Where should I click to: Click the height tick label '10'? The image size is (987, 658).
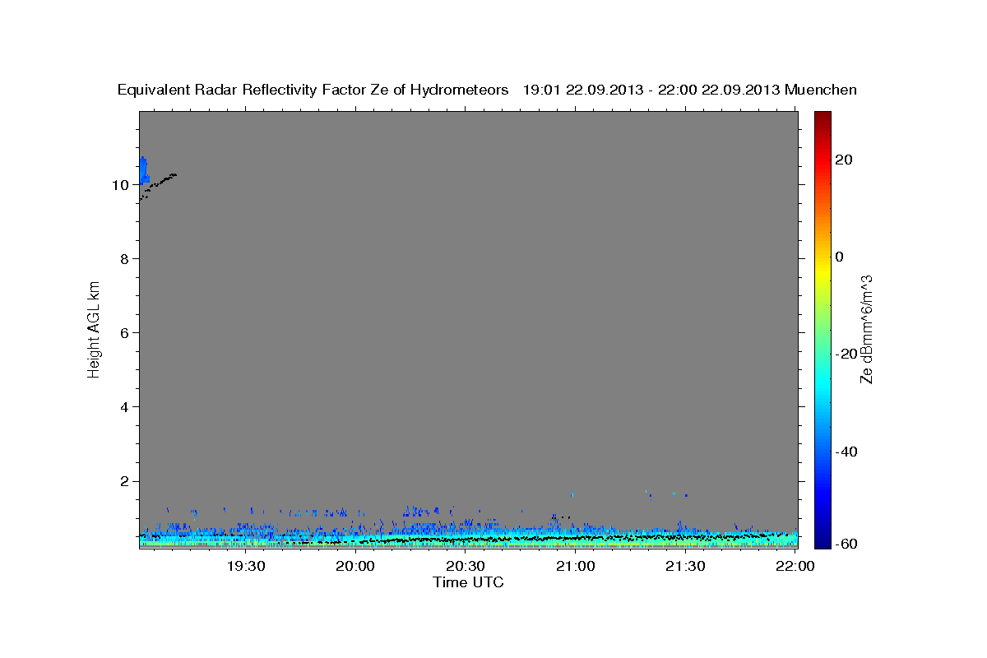click(x=120, y=185)
